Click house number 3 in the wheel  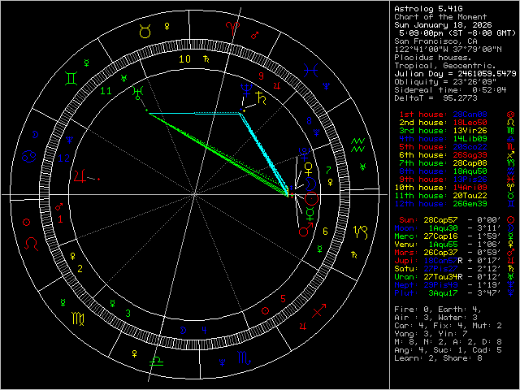click(128, 313)
